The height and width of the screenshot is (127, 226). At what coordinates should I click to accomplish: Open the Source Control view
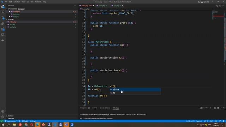coord(3,18)
